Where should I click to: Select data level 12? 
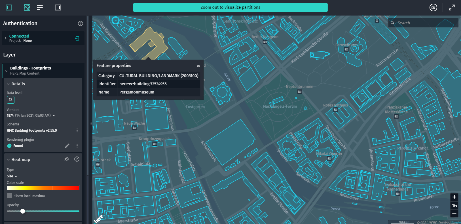click(x=10, y=100)
